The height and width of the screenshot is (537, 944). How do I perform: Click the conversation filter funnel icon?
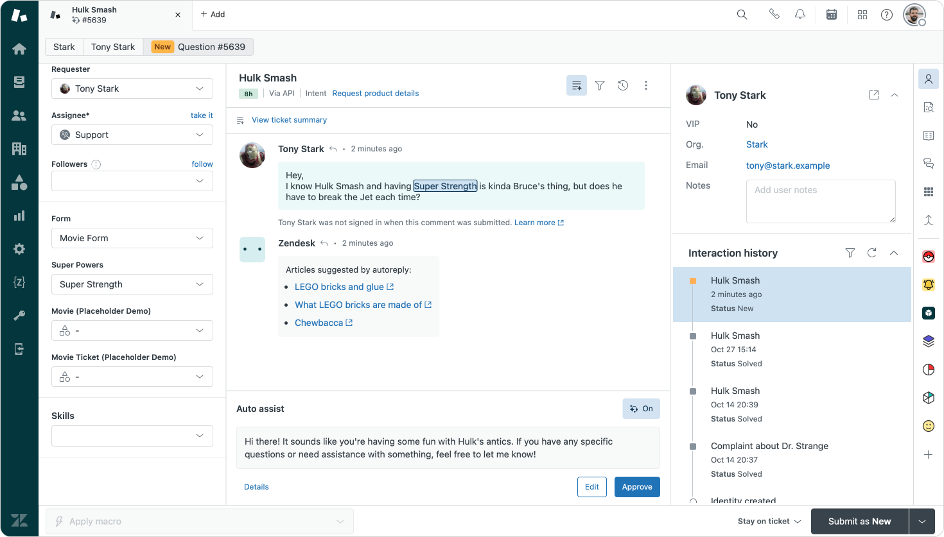[600, 85]
